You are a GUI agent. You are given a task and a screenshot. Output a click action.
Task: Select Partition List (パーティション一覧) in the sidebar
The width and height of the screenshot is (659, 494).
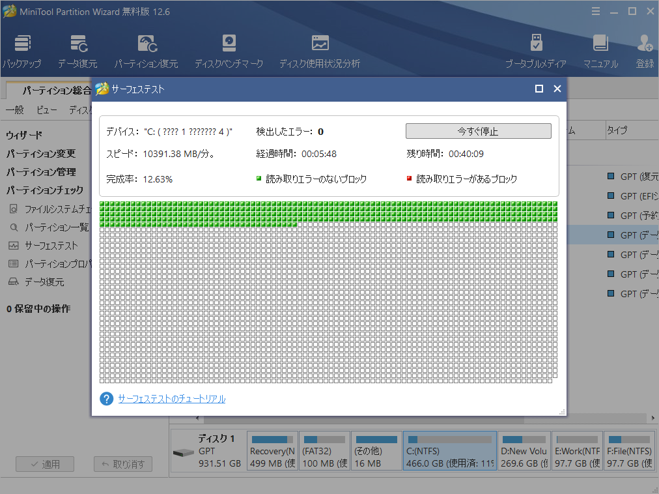pyautogui.click(x=49, y=227)
